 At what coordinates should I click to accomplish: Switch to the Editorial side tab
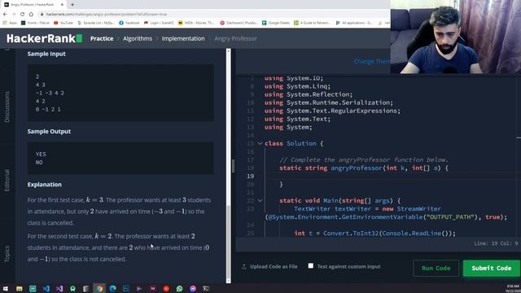coord(7,181)
